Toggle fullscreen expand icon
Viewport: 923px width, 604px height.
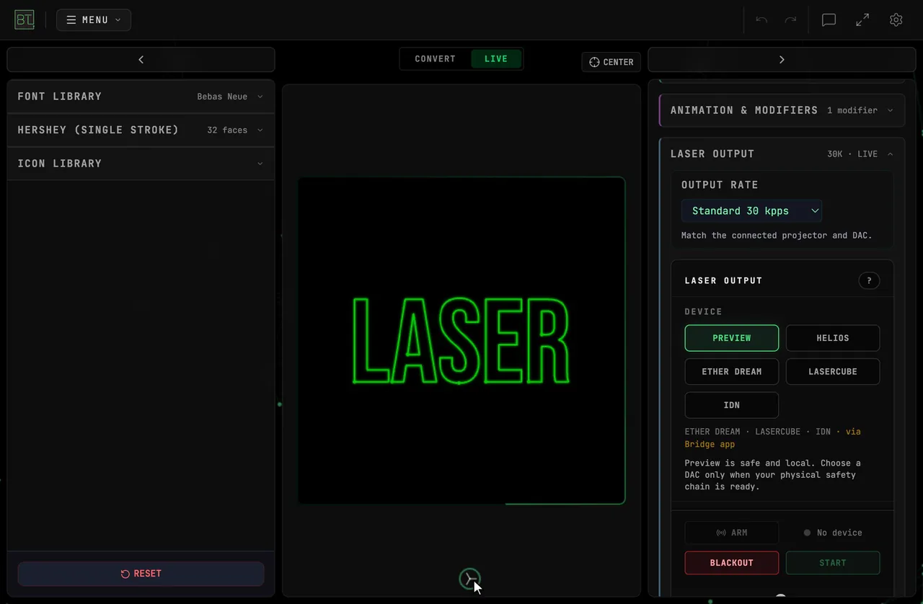pos(862,20)
